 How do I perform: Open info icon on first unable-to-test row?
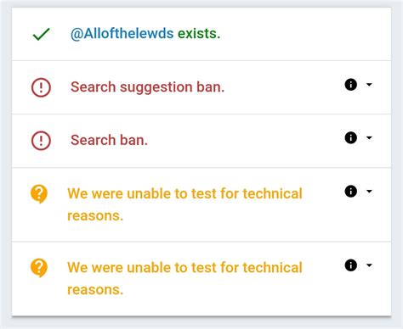tap(351, 191)
